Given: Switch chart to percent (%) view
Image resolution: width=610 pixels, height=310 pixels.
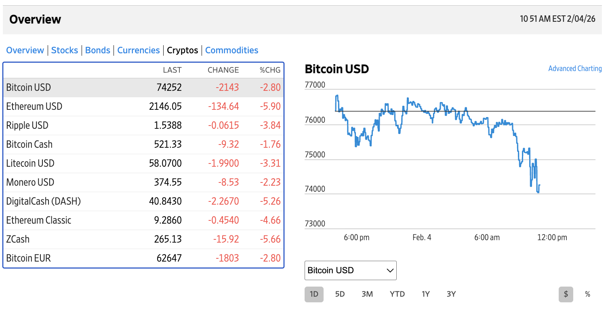Looking at the screenshot, I should click(587, 294).
